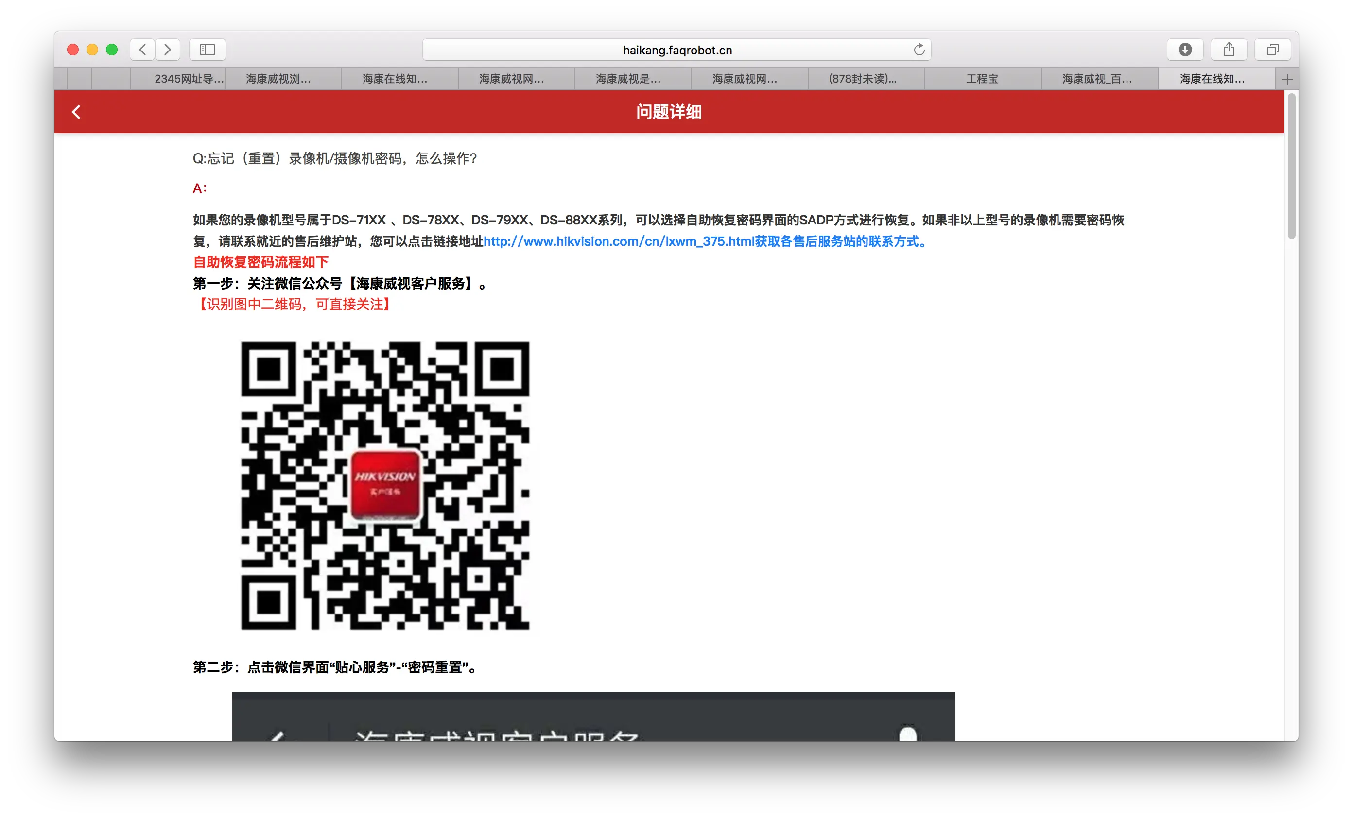Reload page using refresh icon
The image size is (1353, 819).
tap(919, 50)
